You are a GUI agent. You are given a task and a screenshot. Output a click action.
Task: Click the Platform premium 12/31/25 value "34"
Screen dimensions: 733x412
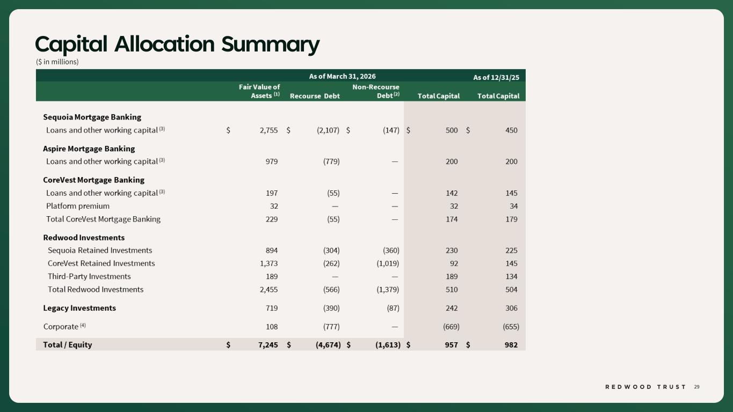(513, 206)
